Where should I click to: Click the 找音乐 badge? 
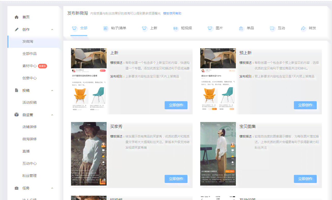click(42, 66)
